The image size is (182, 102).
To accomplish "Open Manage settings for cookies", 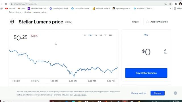I will click(138, 93).
